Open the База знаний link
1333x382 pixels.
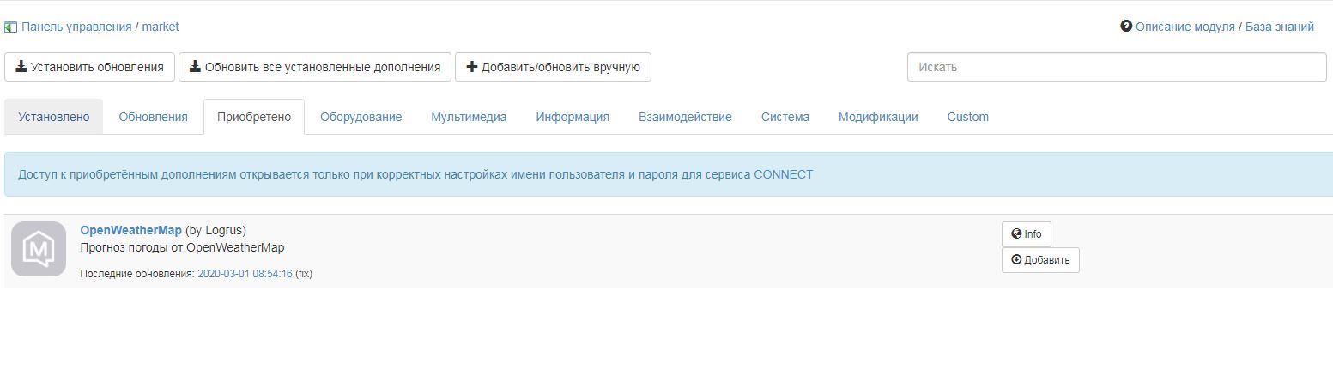1279,27
